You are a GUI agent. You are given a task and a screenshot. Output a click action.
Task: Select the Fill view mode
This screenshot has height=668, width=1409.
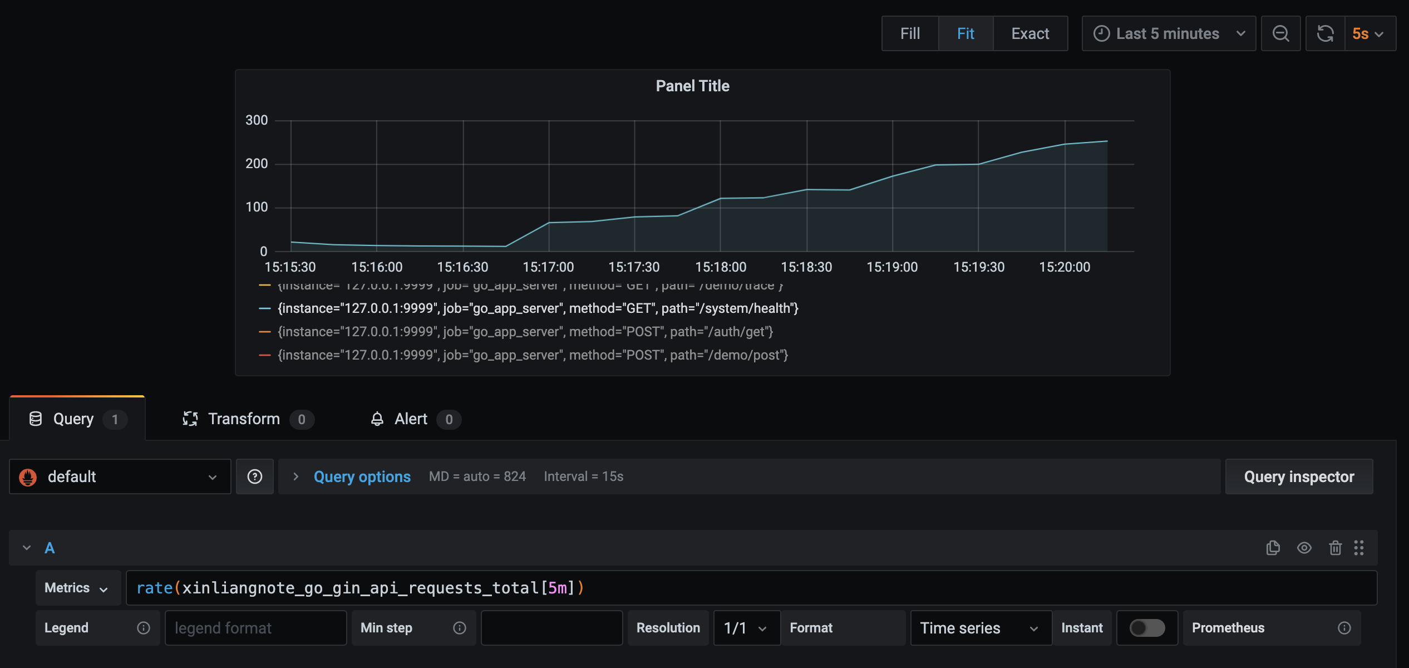coord(910,34)
